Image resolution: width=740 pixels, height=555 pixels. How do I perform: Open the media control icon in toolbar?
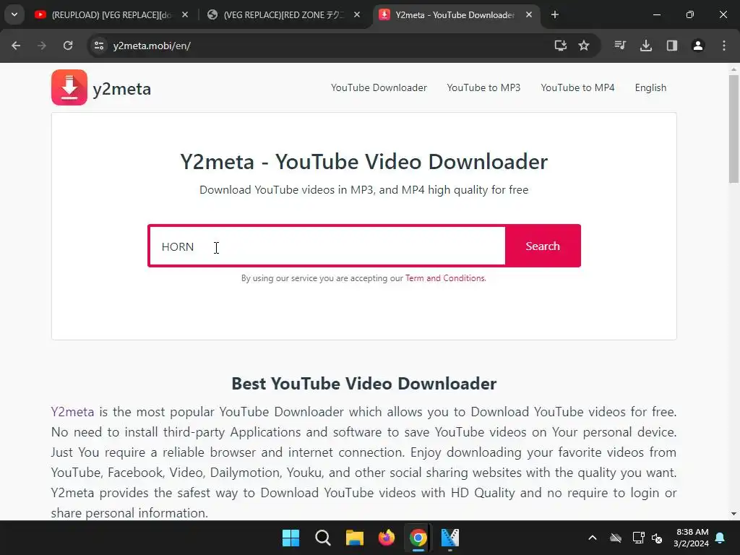620,46
